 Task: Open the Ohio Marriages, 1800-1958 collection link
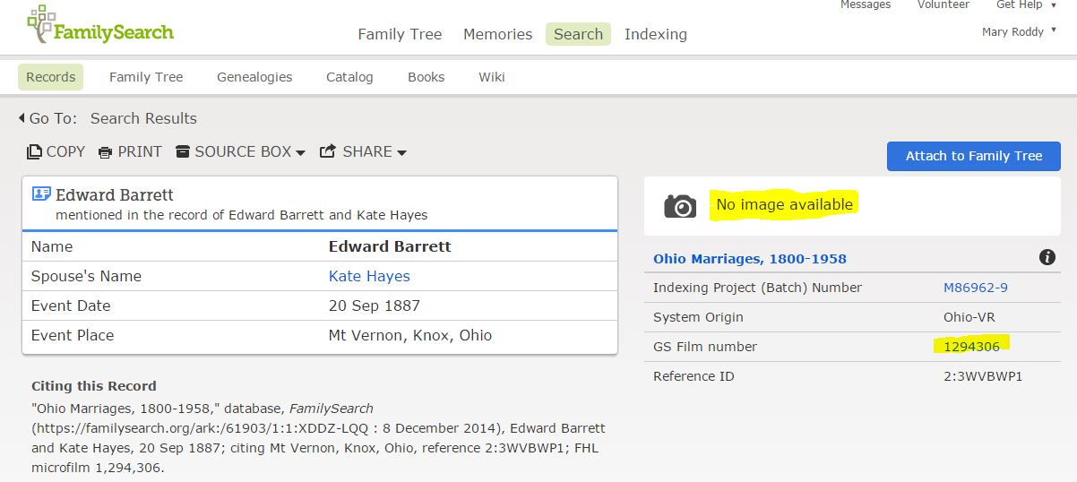749,259
